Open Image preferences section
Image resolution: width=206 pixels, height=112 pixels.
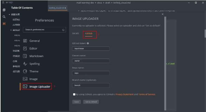pyautogui.click(x=33, y=79)
